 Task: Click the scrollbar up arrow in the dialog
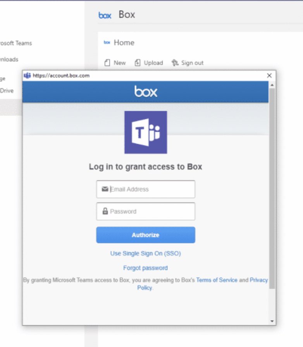click(272, 85)
